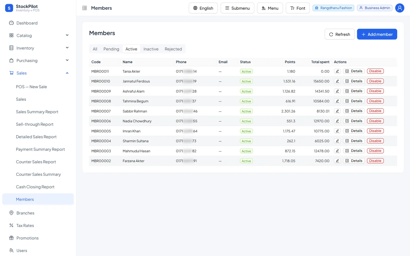
Task: Switch to the Rejected members tab
Action: point(173,49)
